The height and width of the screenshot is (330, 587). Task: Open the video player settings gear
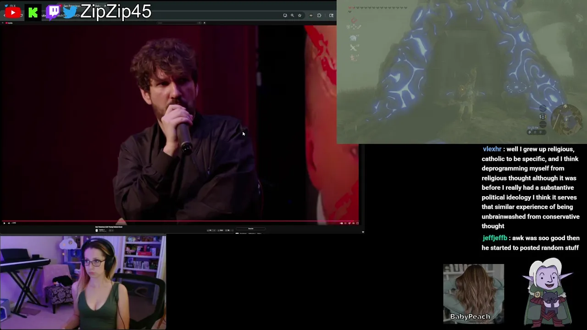click(x=349, y=223)
